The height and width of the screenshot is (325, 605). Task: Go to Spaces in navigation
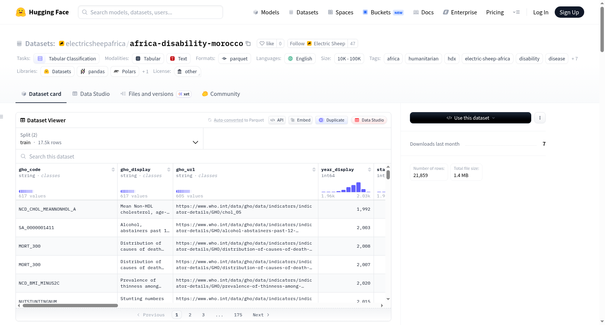point(340,12)
